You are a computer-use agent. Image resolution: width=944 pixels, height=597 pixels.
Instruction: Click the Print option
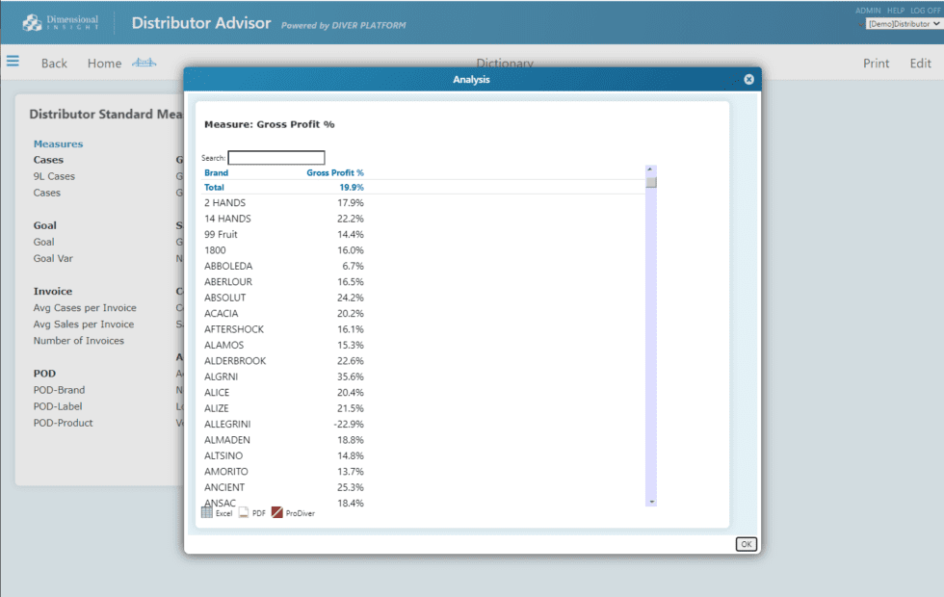click(877, 63)
